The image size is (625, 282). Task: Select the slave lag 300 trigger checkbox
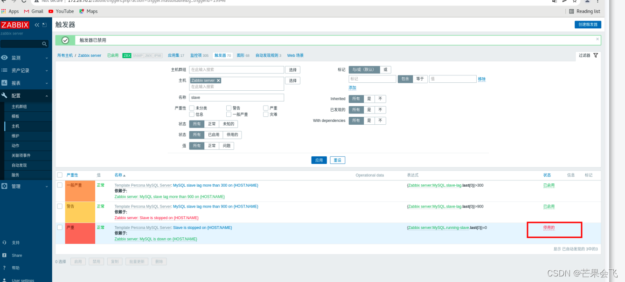(60, 185)
